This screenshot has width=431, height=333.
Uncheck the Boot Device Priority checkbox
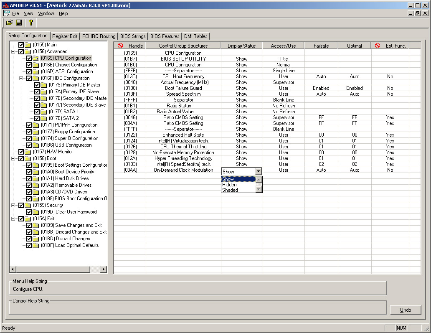[x=29, y=172]
